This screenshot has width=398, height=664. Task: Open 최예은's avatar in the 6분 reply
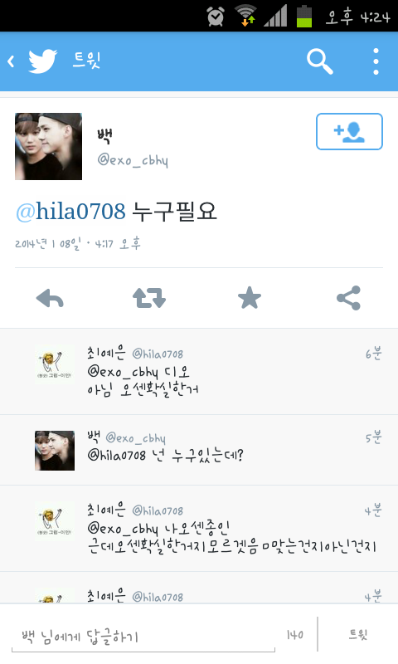click(x=55, y=364)
